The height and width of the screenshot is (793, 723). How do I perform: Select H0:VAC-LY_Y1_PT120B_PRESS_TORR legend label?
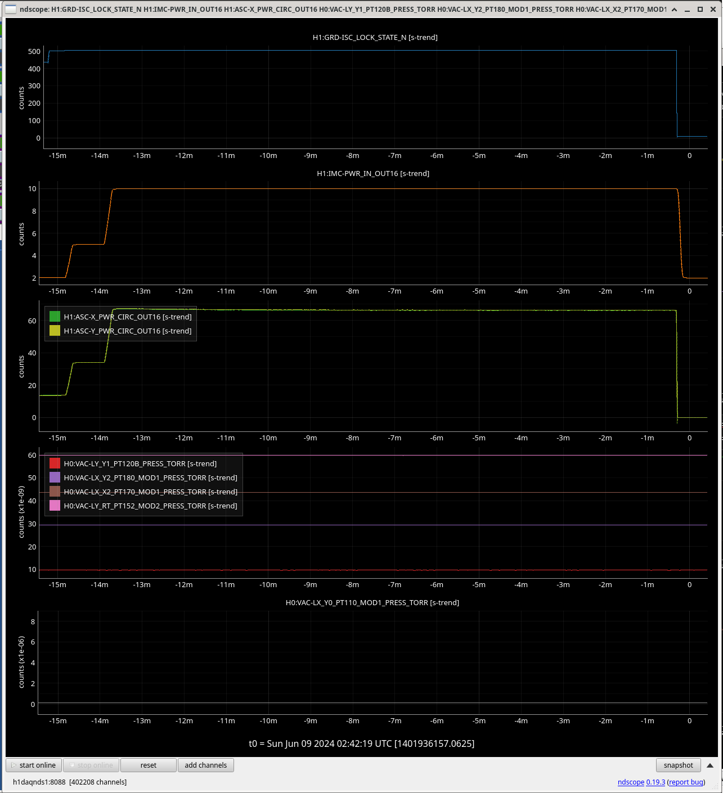[140, 463]
